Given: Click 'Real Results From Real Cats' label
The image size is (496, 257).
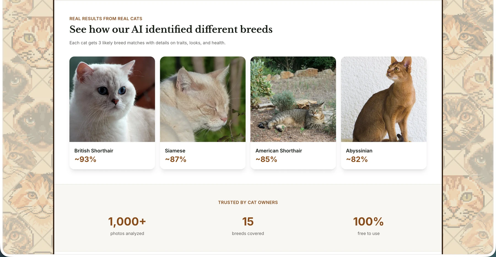Looking at the screenshot, I should (106, 19).
